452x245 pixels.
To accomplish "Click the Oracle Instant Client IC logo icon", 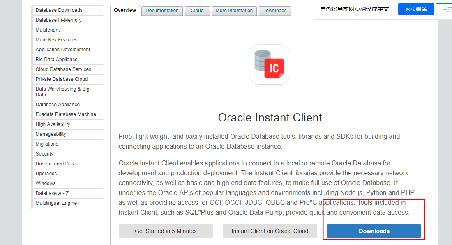I will (x=270, y=64).
